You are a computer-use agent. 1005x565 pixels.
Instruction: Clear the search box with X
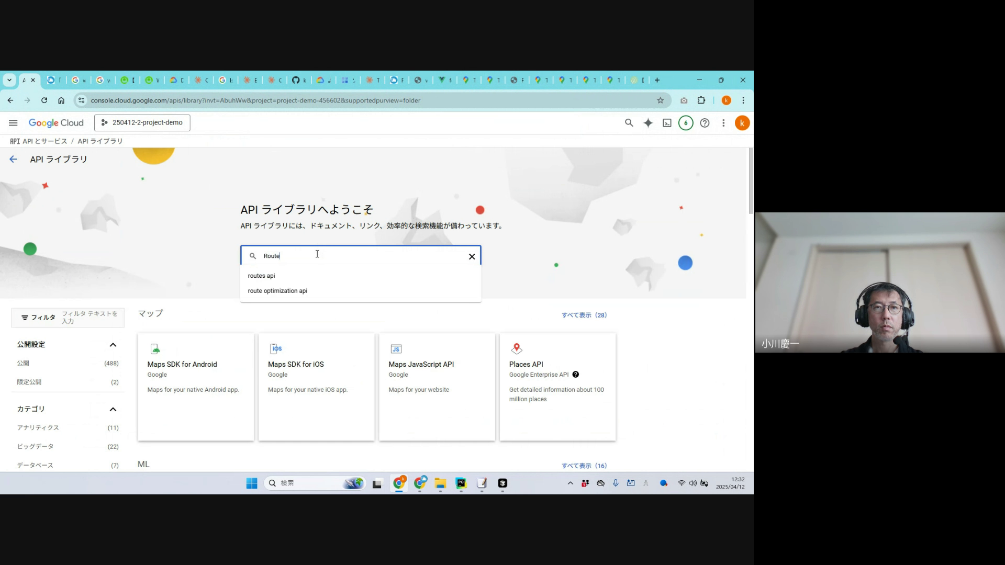tap(472, 256)
